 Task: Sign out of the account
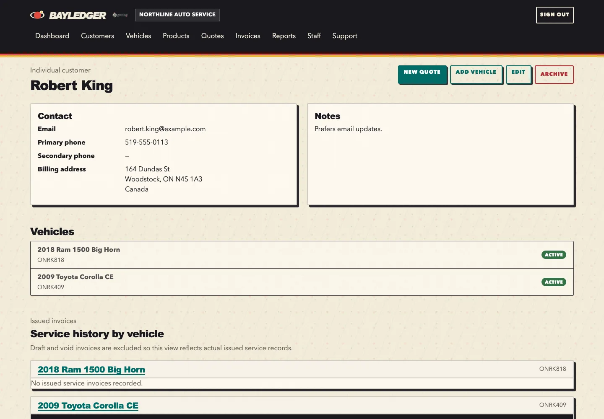click(x=555, y=15)
